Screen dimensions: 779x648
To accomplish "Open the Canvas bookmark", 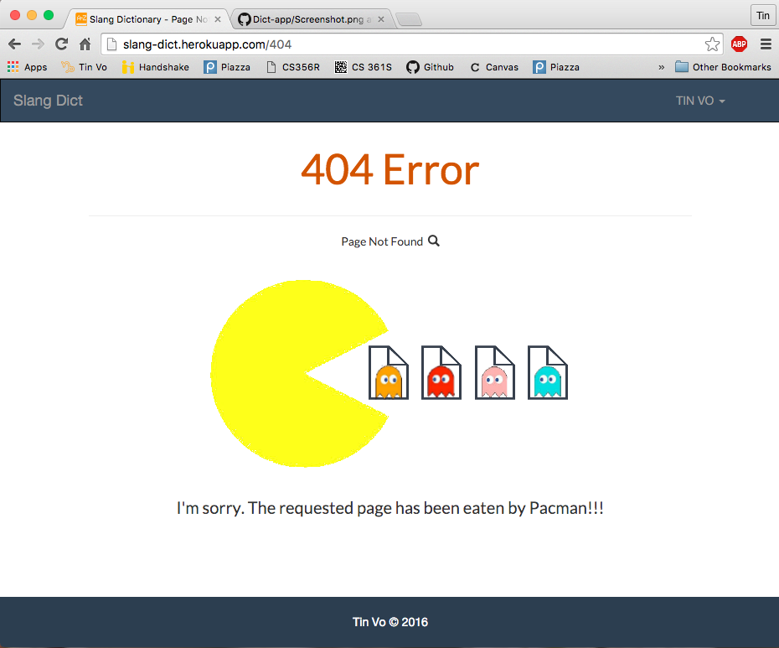I will pos(494,67).
